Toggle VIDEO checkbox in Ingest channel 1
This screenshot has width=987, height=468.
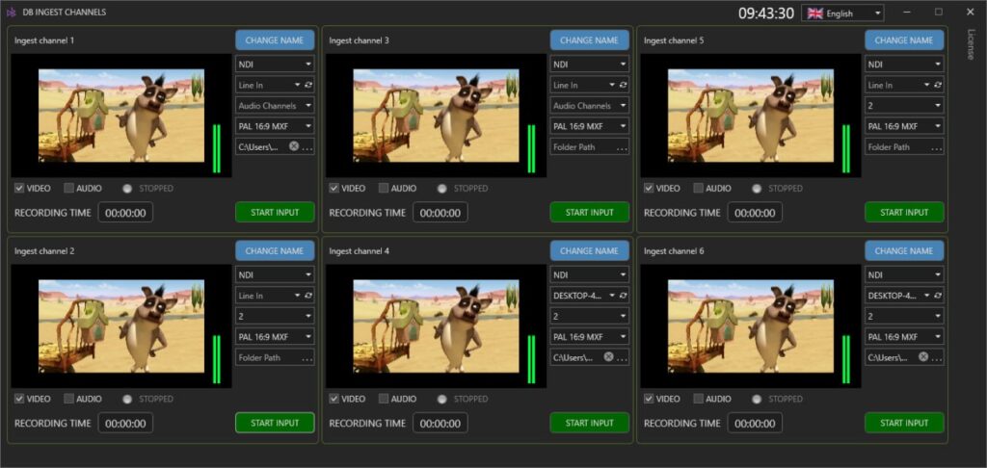(19, 188)
